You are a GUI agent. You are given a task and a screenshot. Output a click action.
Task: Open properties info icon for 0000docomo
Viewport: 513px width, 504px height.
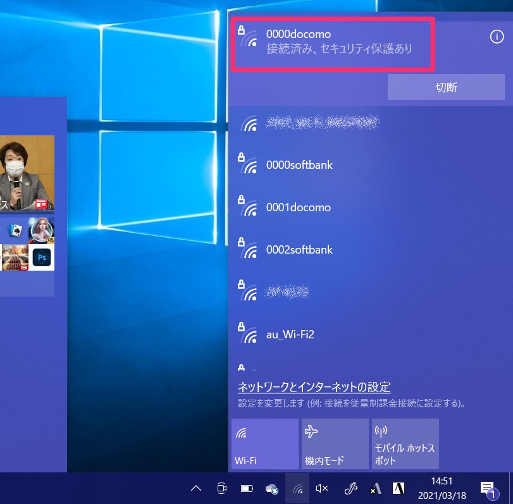click(497, 37)
